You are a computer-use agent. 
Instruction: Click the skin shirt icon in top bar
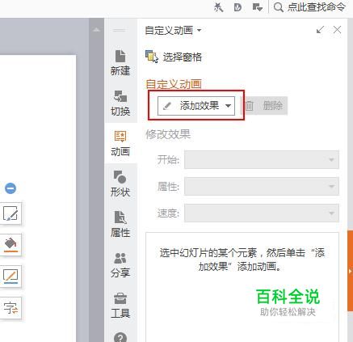tap(218, 7)
